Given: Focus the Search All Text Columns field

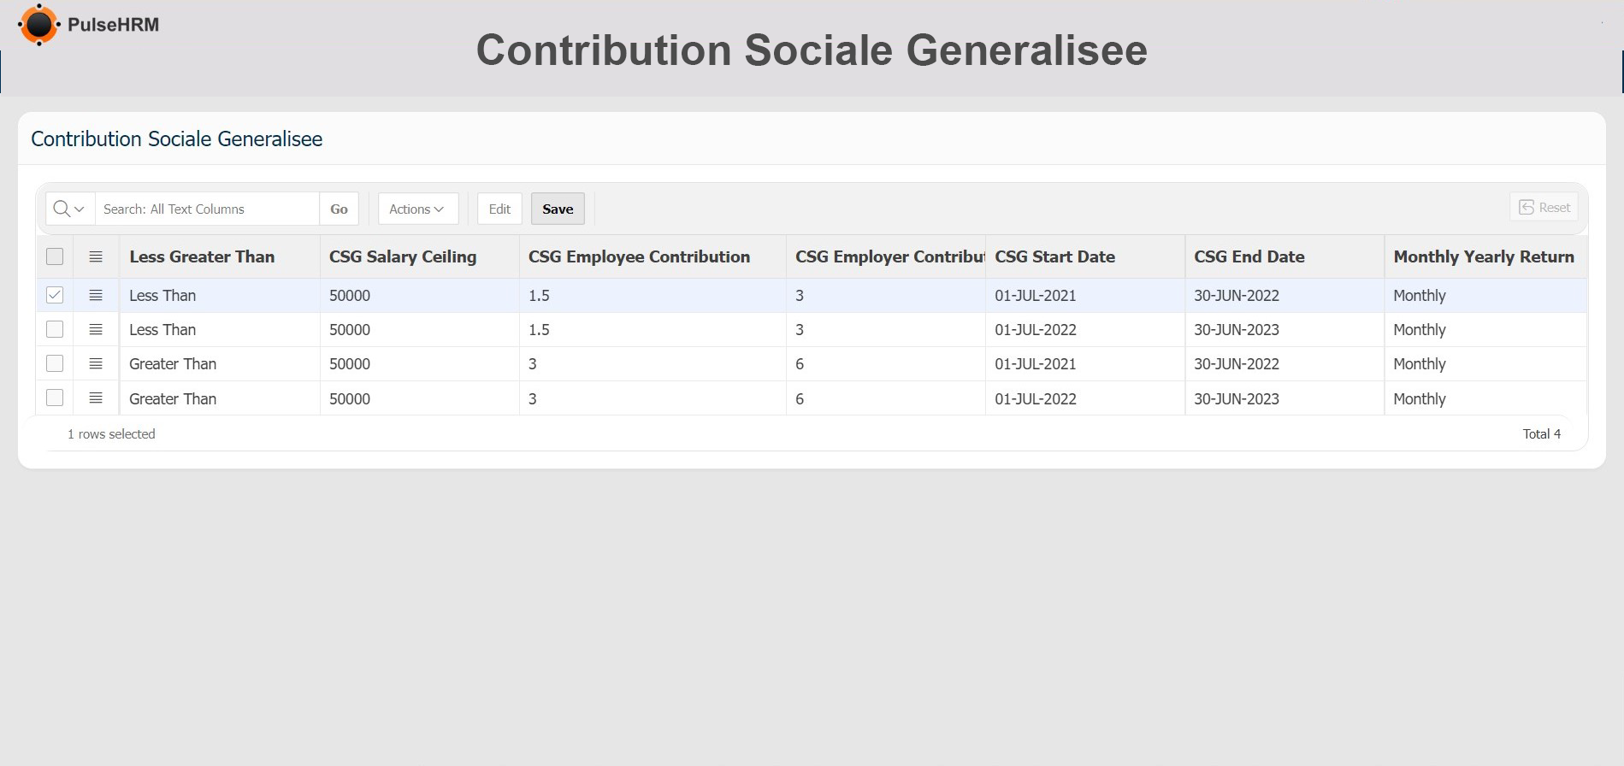Looking at the screenshot, I should click(x=207, y=209).
